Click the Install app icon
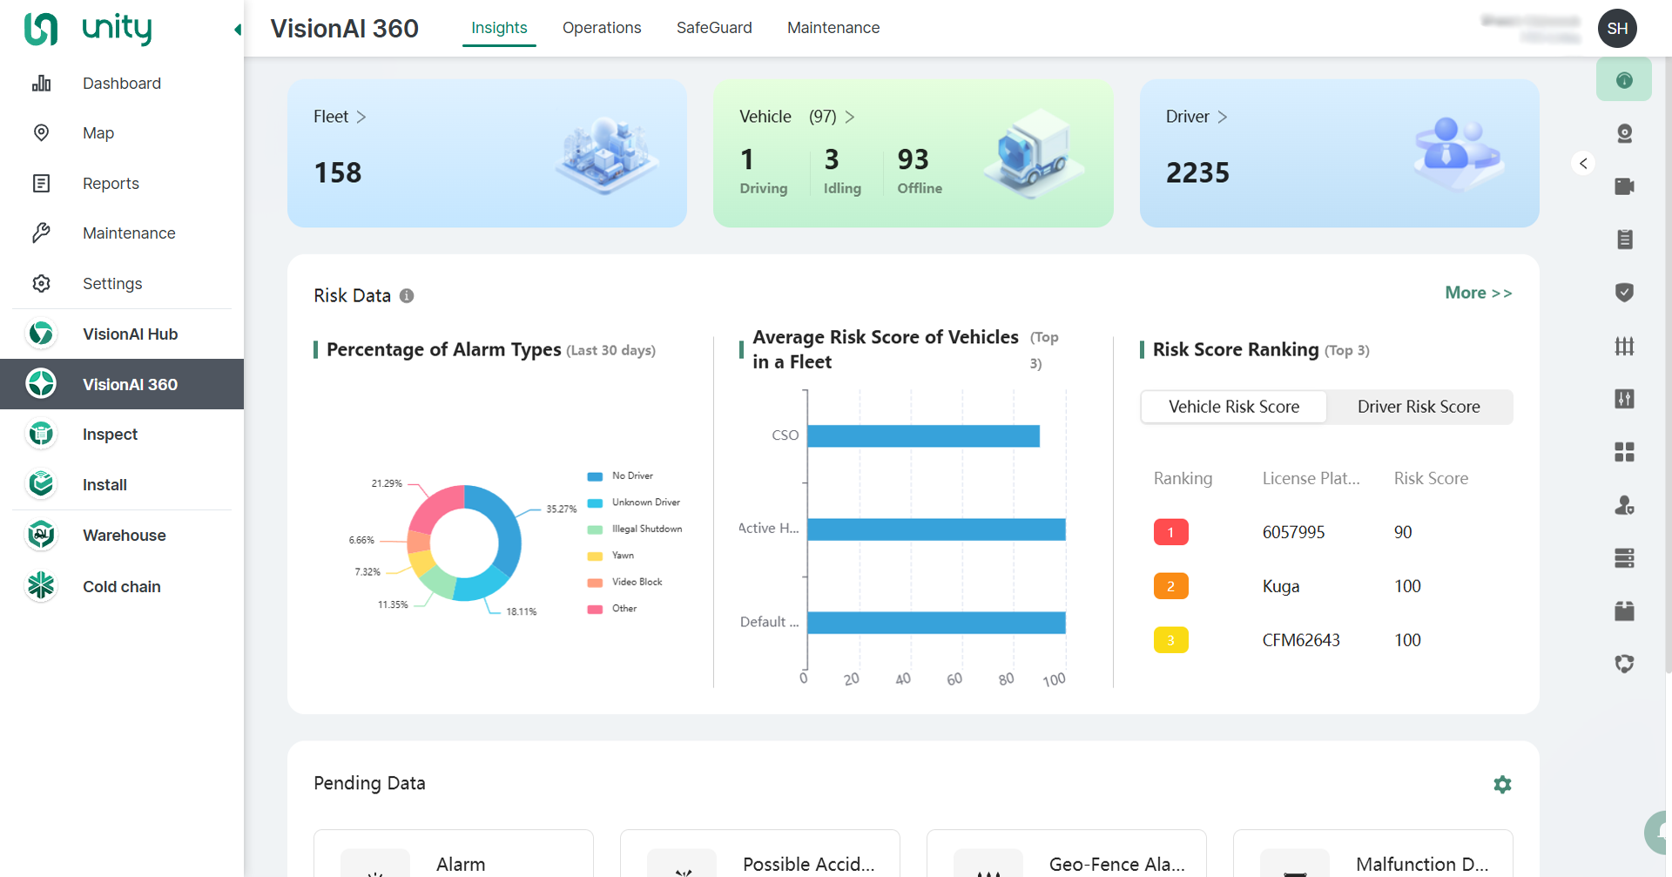 point(41,484)
